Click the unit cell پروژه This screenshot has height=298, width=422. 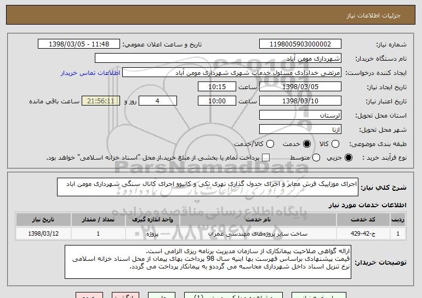point(152,233)
